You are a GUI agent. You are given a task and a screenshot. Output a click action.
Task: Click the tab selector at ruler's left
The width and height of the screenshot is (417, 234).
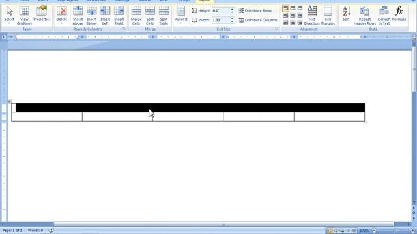point(4,38)
